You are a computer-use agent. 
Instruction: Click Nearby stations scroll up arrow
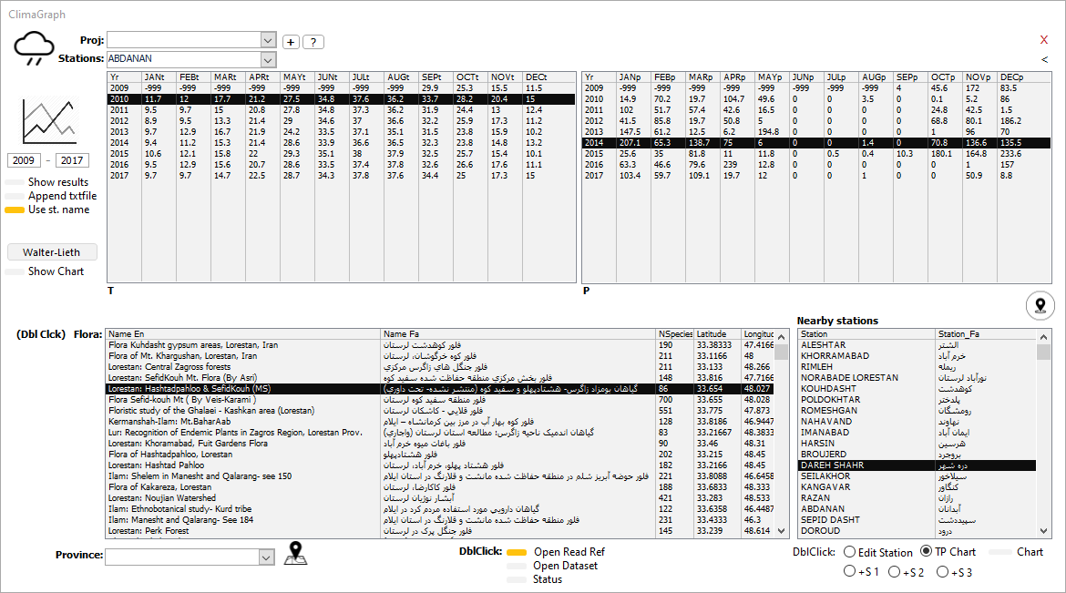coord(1043,337)
